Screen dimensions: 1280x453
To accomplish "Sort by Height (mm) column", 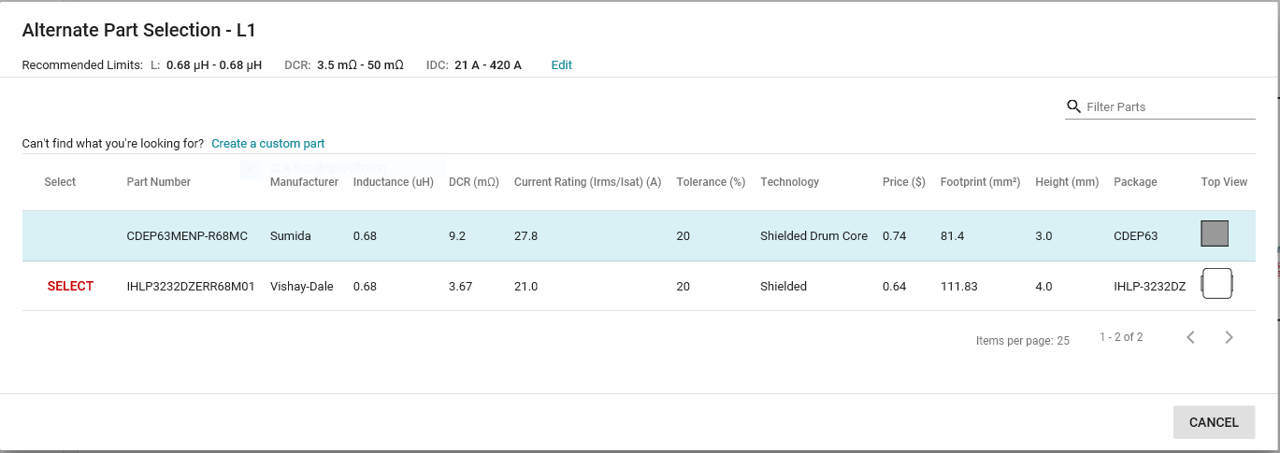I will pyautogui.click(x=1067, y=182).
